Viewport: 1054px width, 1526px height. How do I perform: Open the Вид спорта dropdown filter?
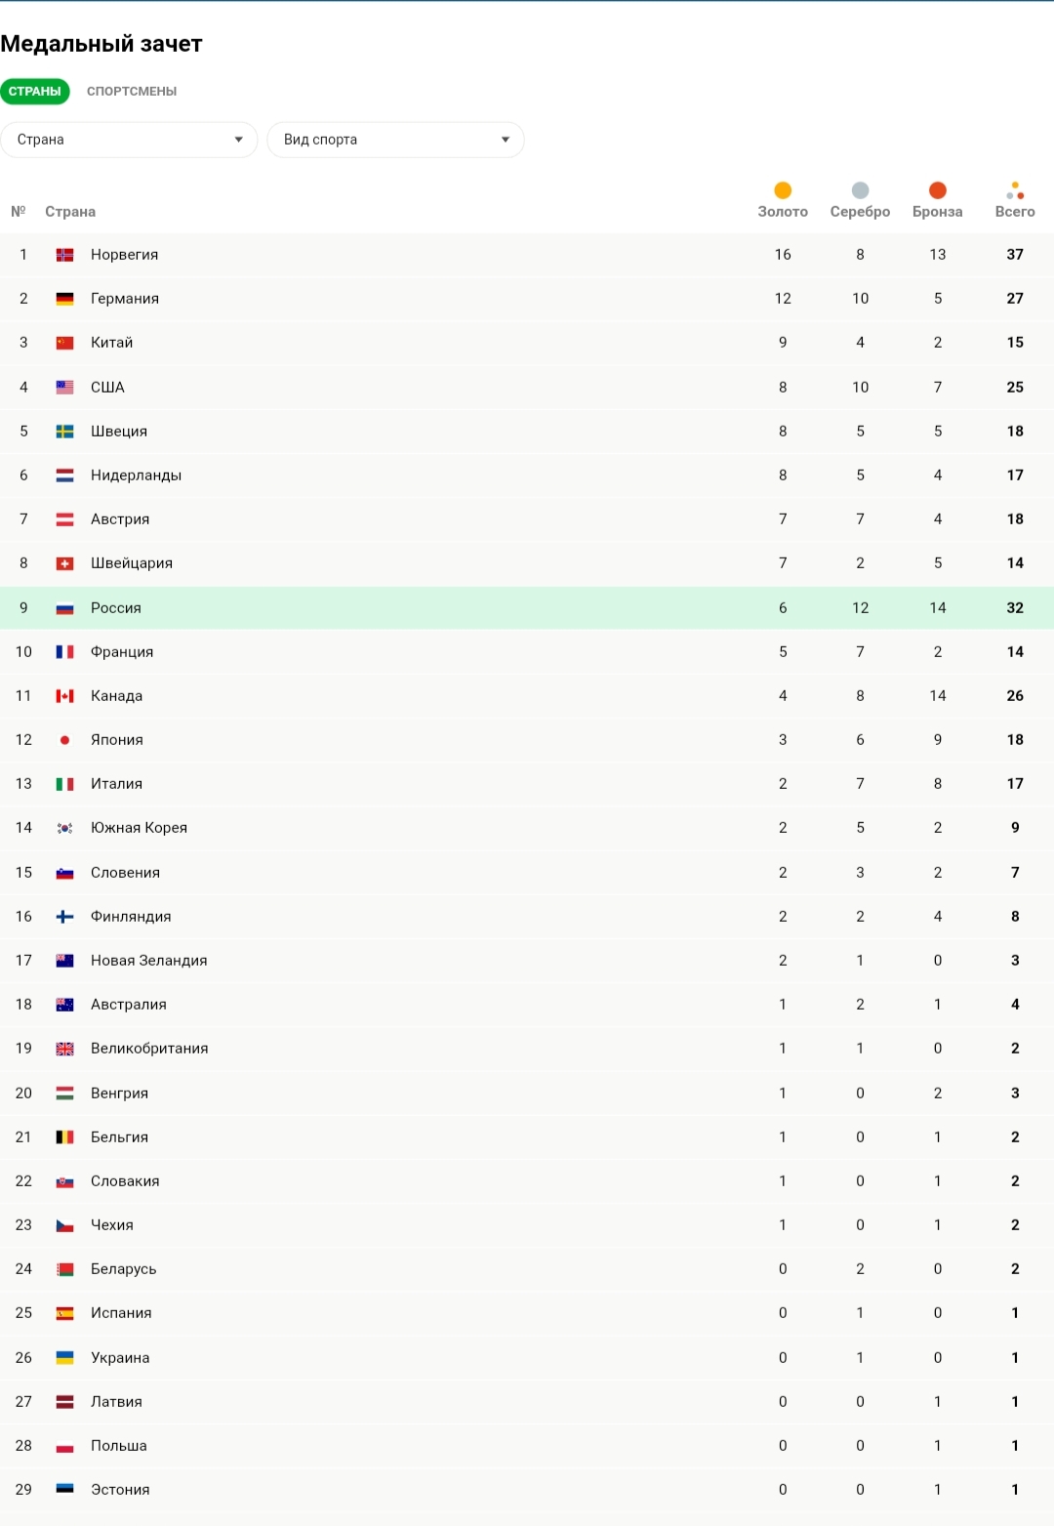(395, 140)
